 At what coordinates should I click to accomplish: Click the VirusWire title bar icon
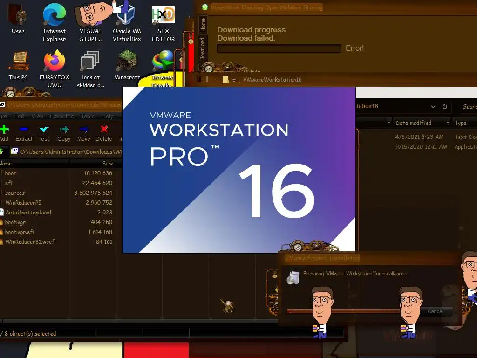pyautogui.click(x=205, y=7)
